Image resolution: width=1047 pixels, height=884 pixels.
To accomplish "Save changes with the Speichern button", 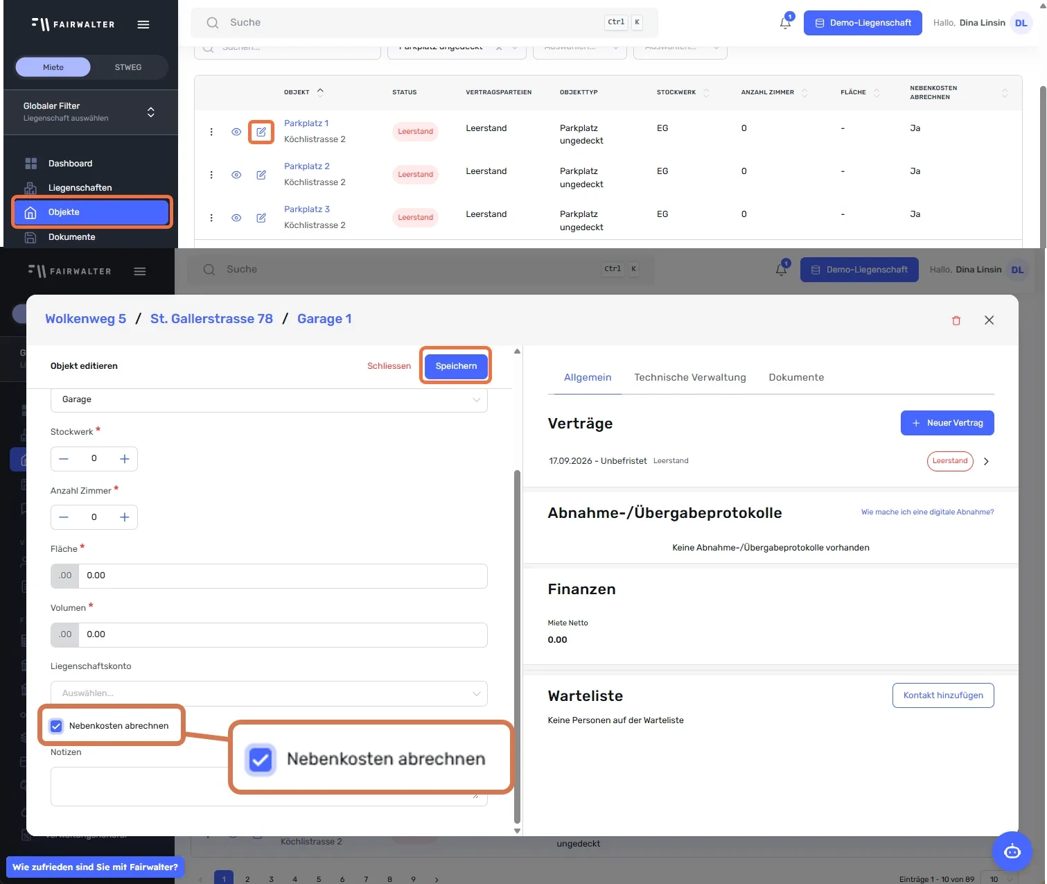I will [x=456, y=366].
